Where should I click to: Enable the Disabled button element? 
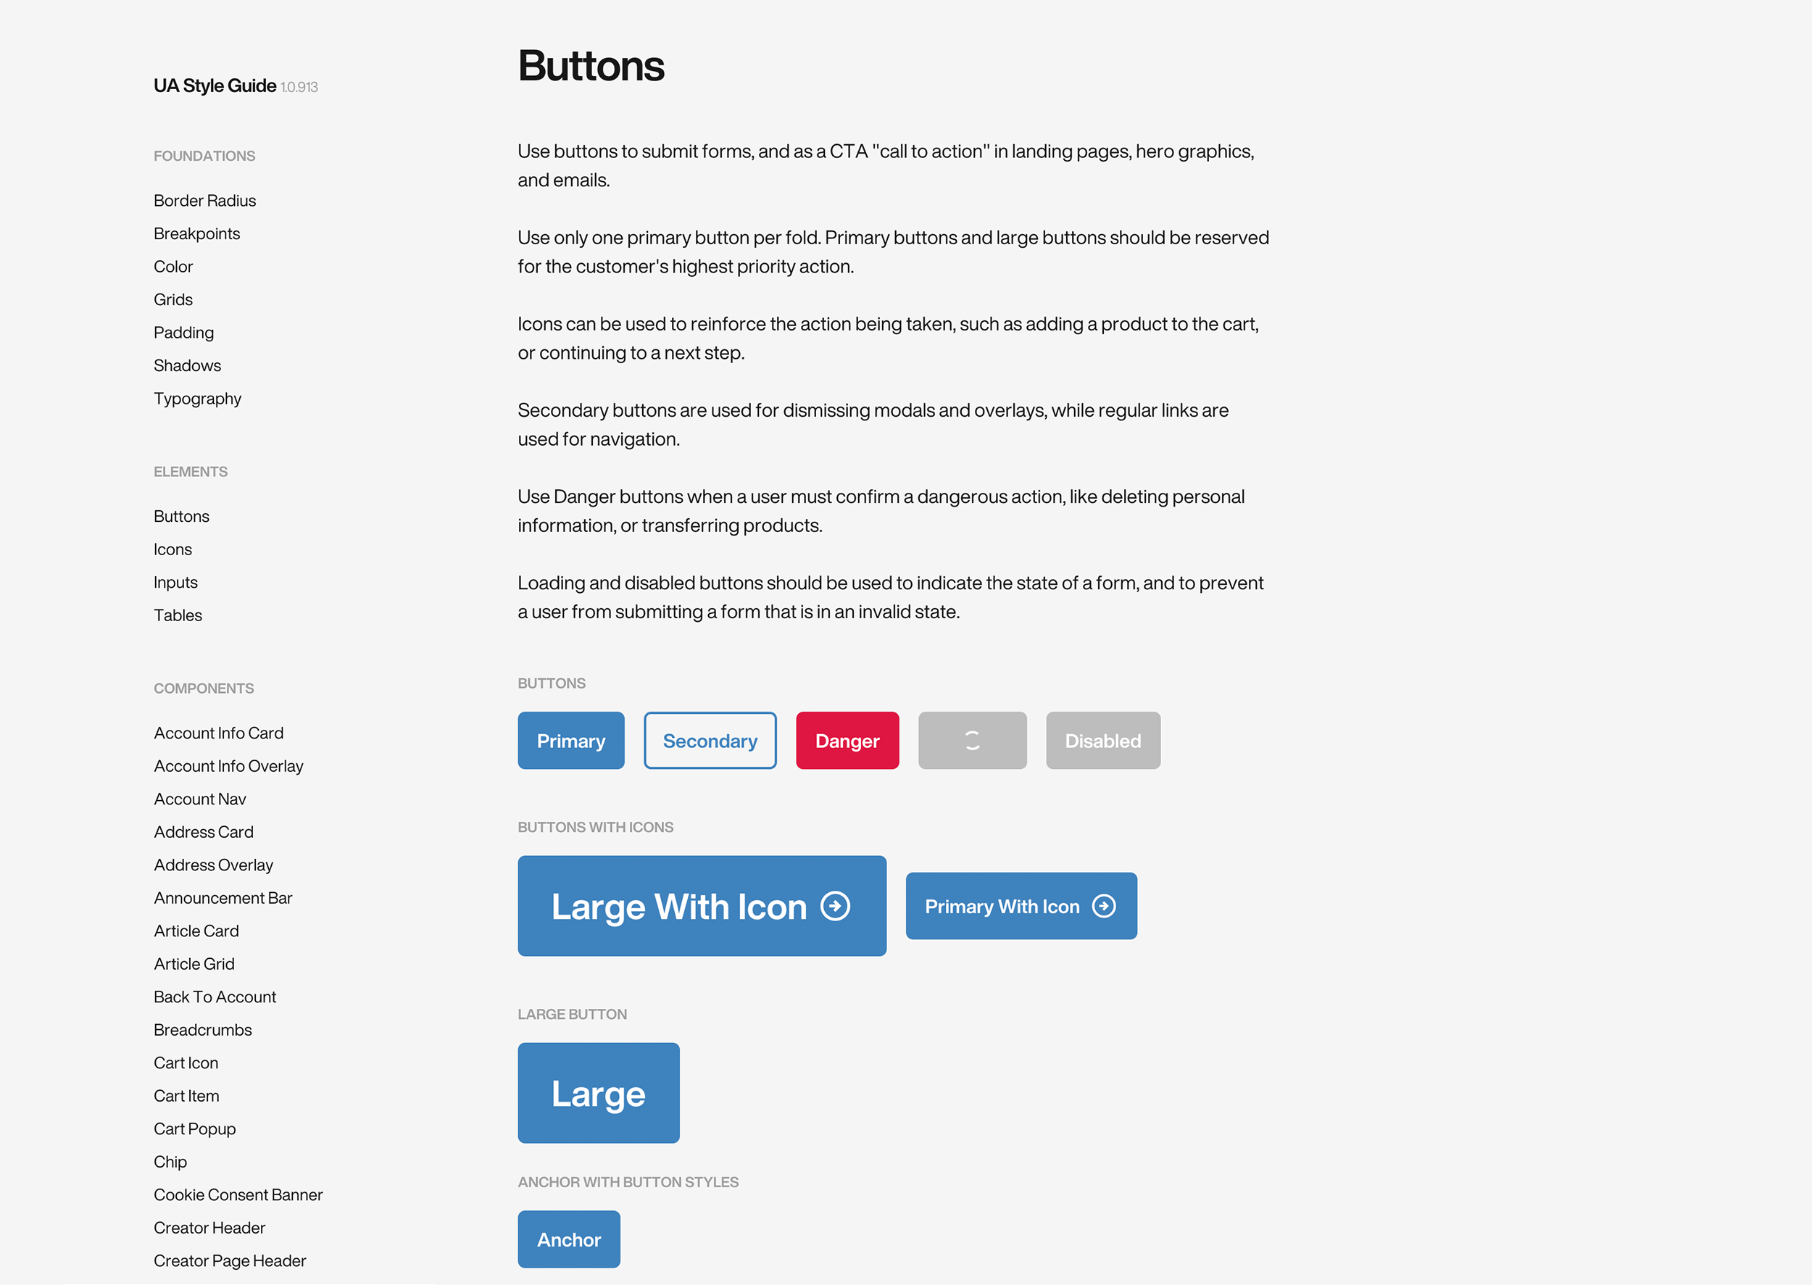pos(1102,740)
